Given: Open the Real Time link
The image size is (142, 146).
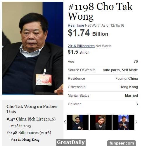Looking at the screenshot, I should (x=76, y=26).
